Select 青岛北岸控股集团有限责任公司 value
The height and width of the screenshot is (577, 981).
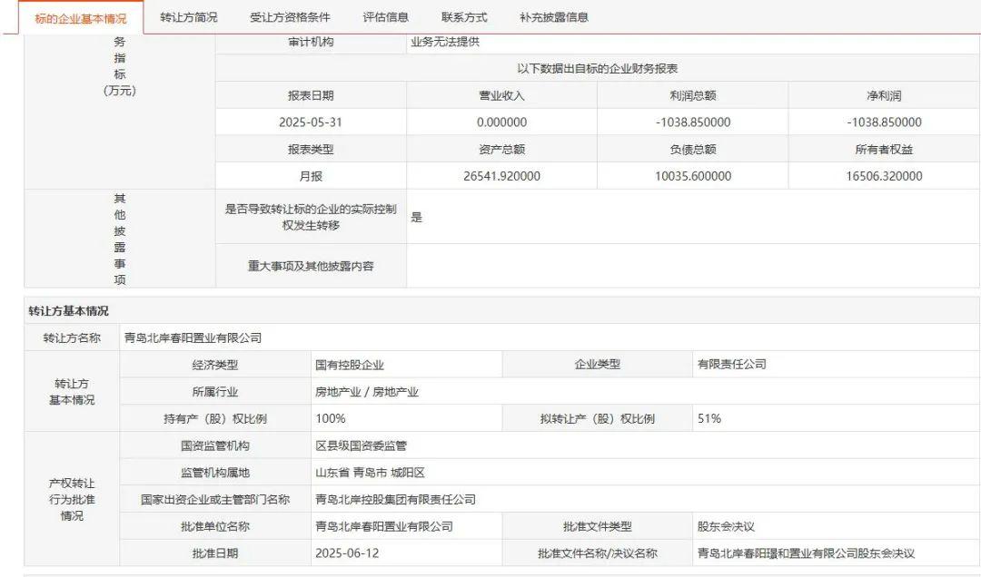[x=395, y=500]
